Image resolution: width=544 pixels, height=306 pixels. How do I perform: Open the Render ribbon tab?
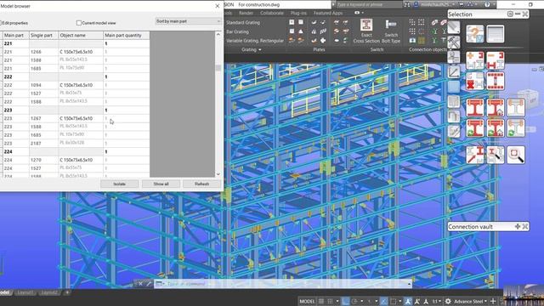pyautogui.click(x=246, y=13)
